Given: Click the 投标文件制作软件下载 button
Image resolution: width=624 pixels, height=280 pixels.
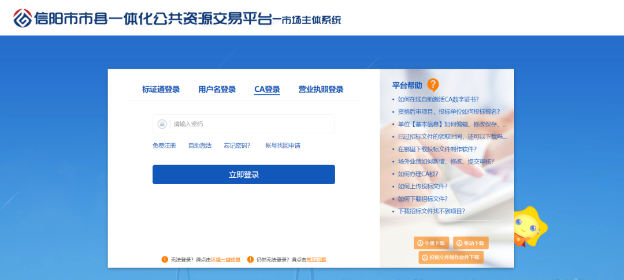Looking at the screenshot, I should (x=451, y=257).
